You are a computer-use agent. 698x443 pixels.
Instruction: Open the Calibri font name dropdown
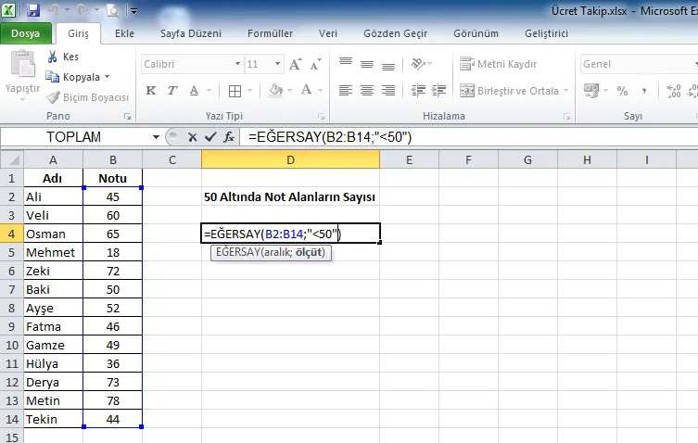(235, 65)
